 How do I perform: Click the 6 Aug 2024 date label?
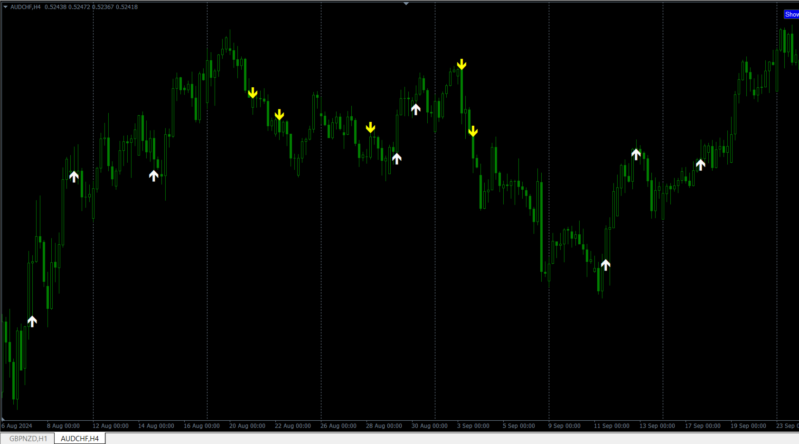pyautogui.click(x=17, y=426)
